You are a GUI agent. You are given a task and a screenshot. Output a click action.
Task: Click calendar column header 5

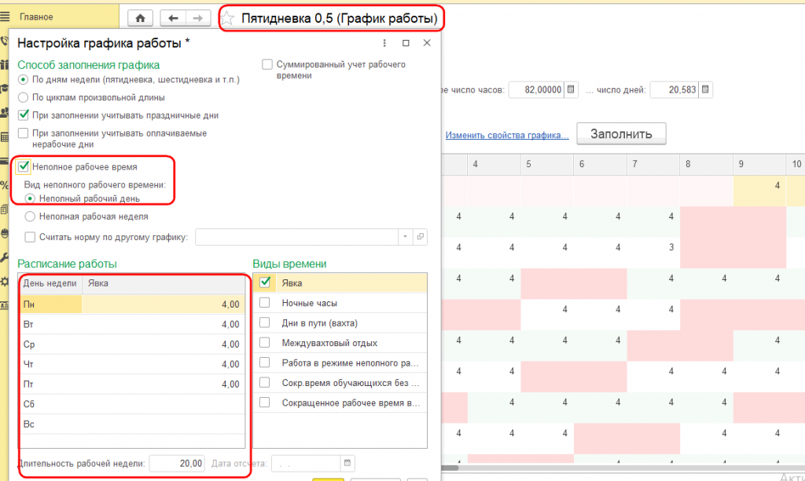(547, 164)
